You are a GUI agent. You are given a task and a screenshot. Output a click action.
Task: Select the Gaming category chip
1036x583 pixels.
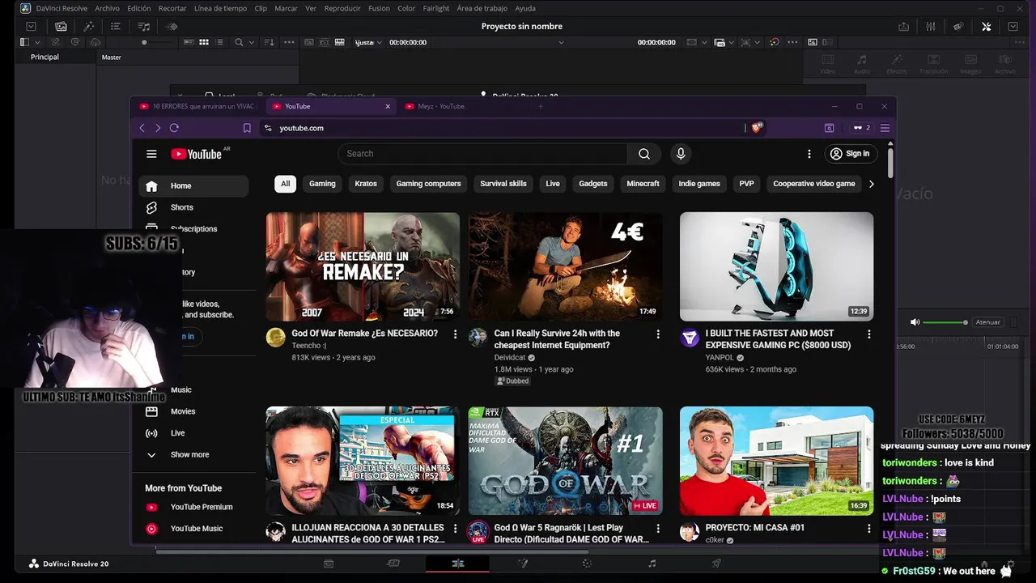click(322, 184)
